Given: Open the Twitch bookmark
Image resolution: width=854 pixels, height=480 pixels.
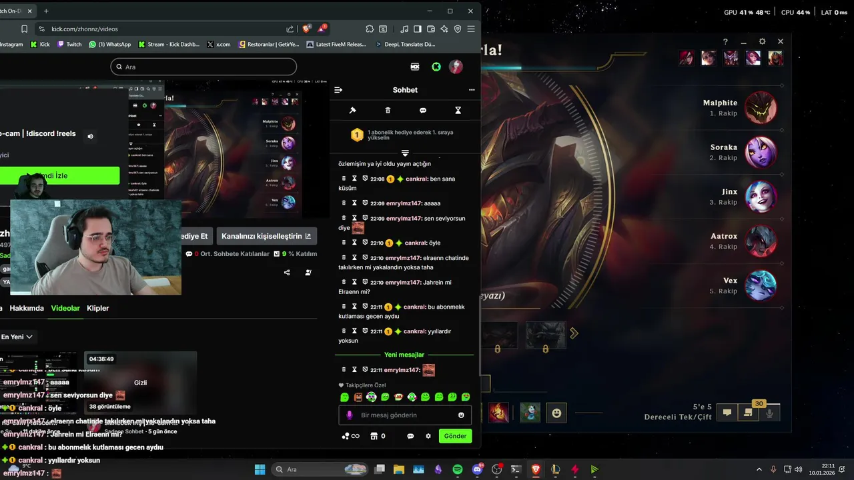Looking at the screenshot, I should [70, 45].
